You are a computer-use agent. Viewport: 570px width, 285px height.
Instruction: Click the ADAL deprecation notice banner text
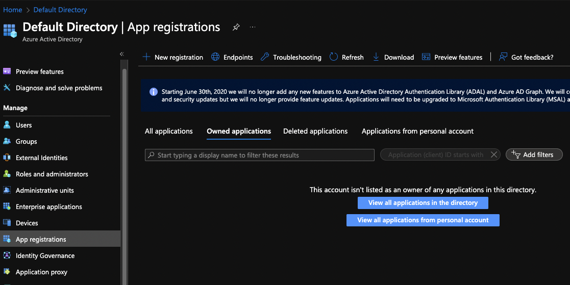coord(366,95)
